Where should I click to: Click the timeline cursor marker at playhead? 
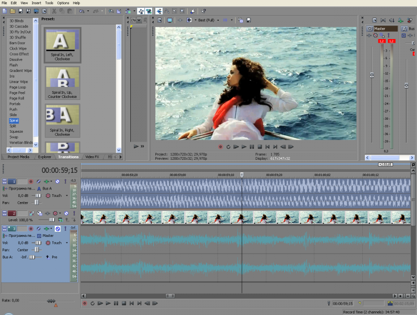coord(242,175)
